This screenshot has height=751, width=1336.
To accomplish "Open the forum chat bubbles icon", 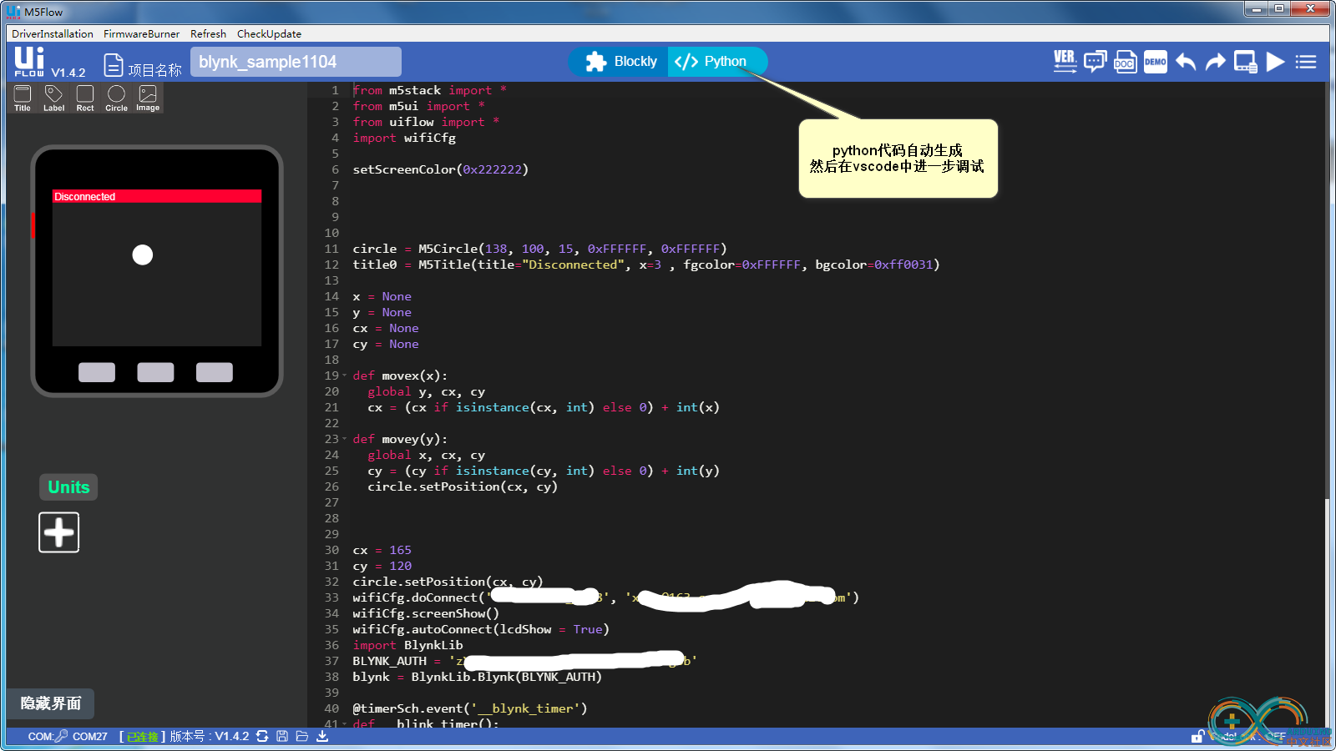I will point(1095,62).
